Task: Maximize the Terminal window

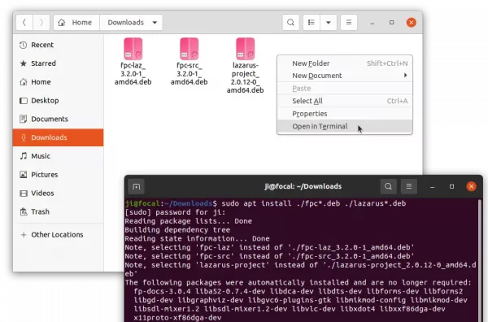Action: coord(452,187)
